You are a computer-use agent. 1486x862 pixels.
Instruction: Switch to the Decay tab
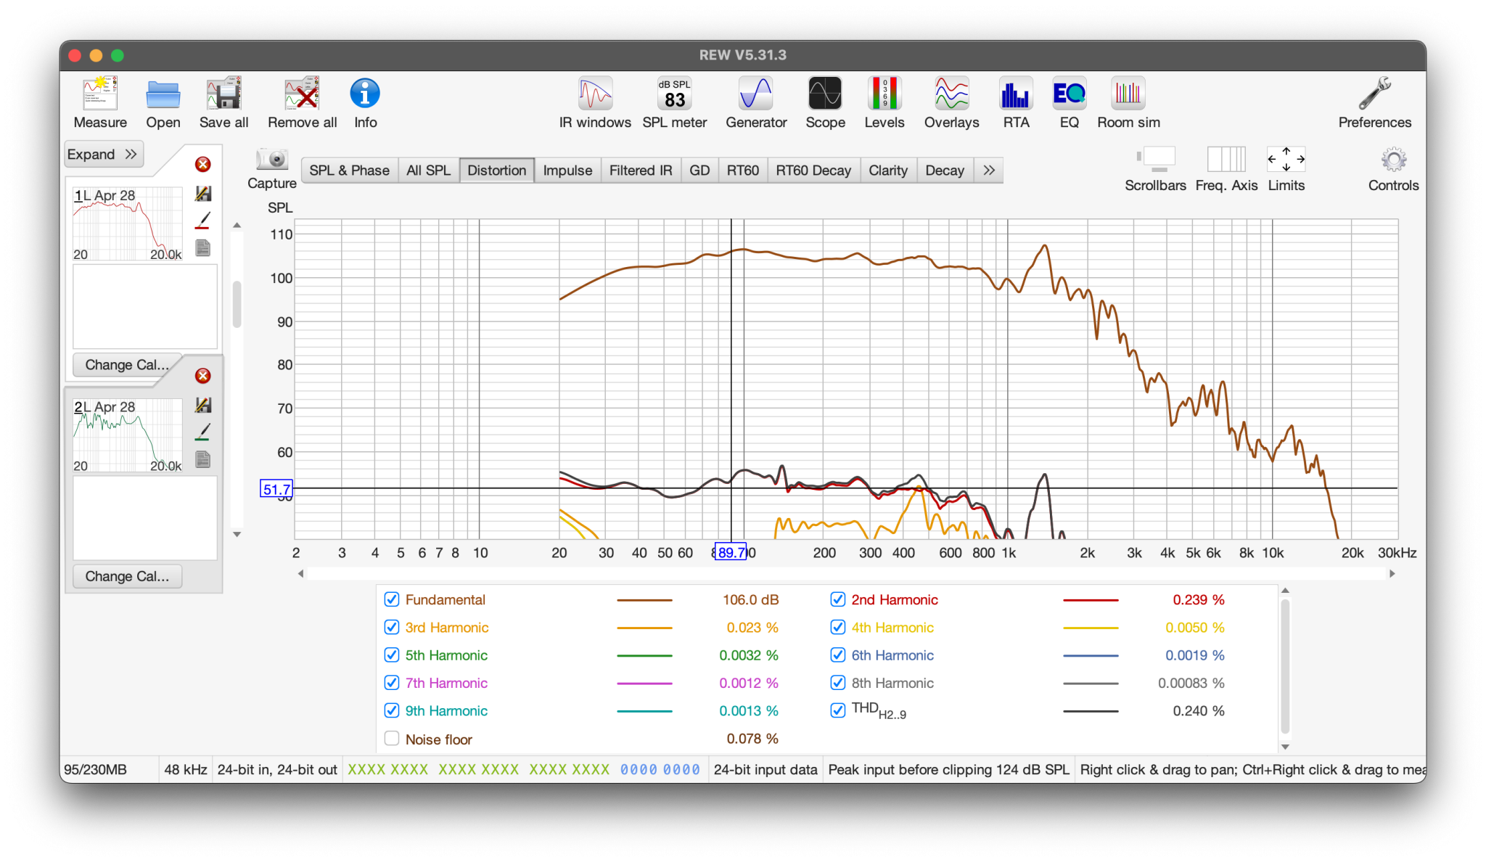[x=945, y=171]
